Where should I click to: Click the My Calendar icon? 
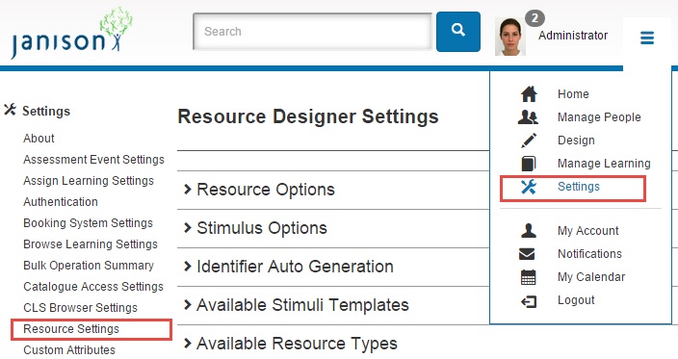click(528, 277)
